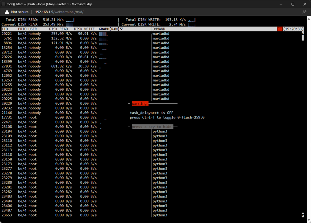Click Current DISK WRITE mini graph
Image resolution: width=311 pixels, height=223 pixels.
click(x=192, y=24)
